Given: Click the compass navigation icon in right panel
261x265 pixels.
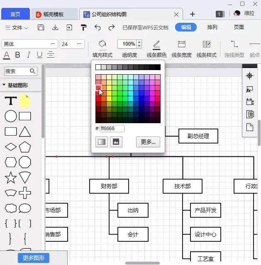Looking at the screenshot, I should pos(250,76).
